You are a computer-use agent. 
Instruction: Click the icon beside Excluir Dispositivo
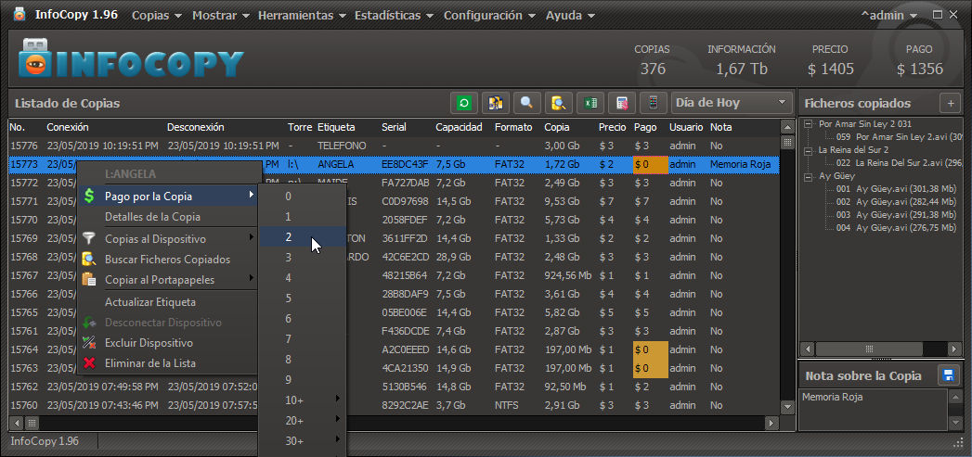89,342
